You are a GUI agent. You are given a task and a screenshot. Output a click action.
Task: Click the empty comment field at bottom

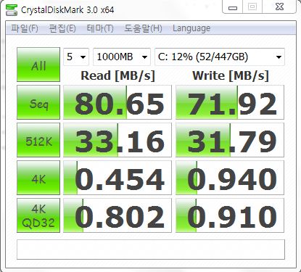point(151,250)
